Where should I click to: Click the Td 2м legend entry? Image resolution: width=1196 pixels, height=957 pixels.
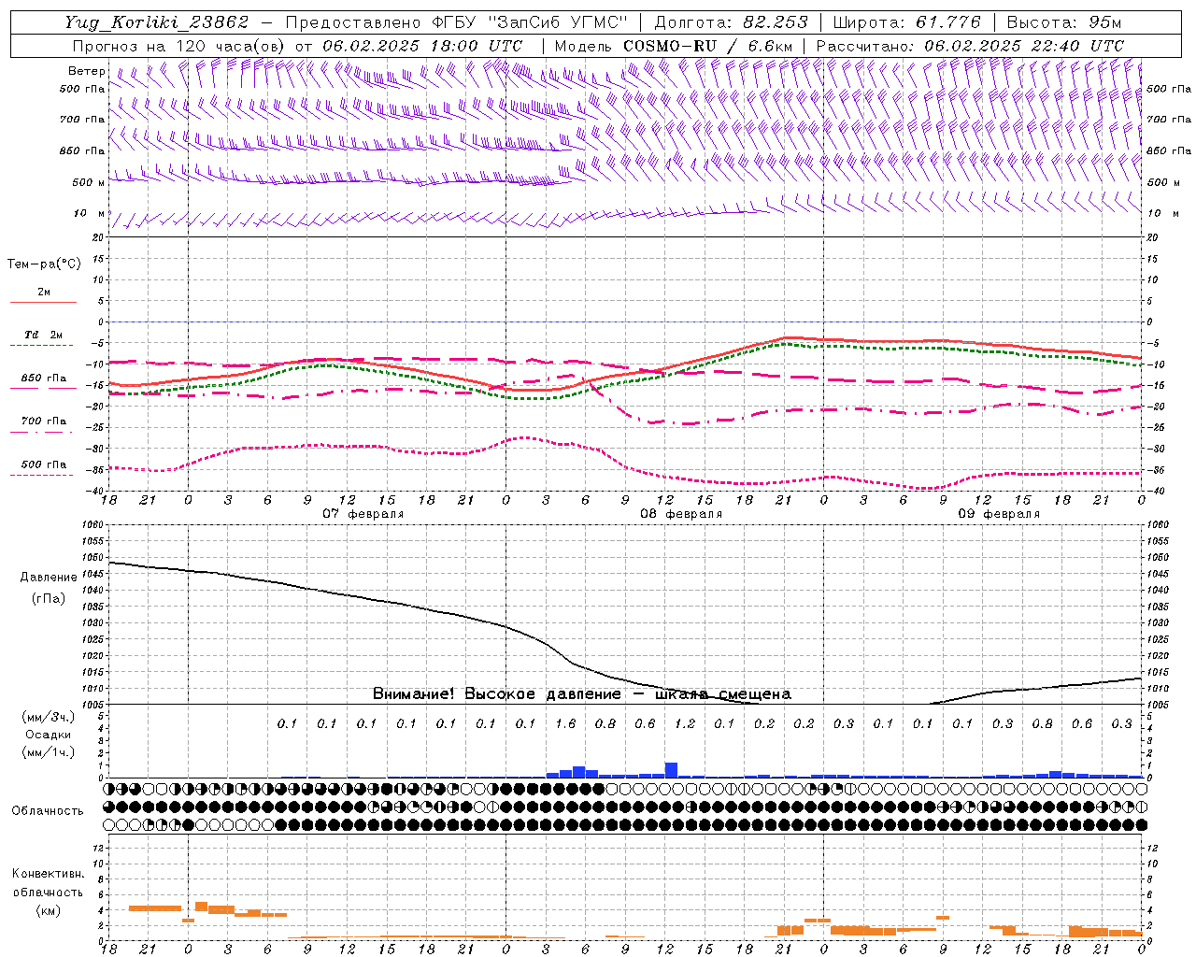[43, 335]
